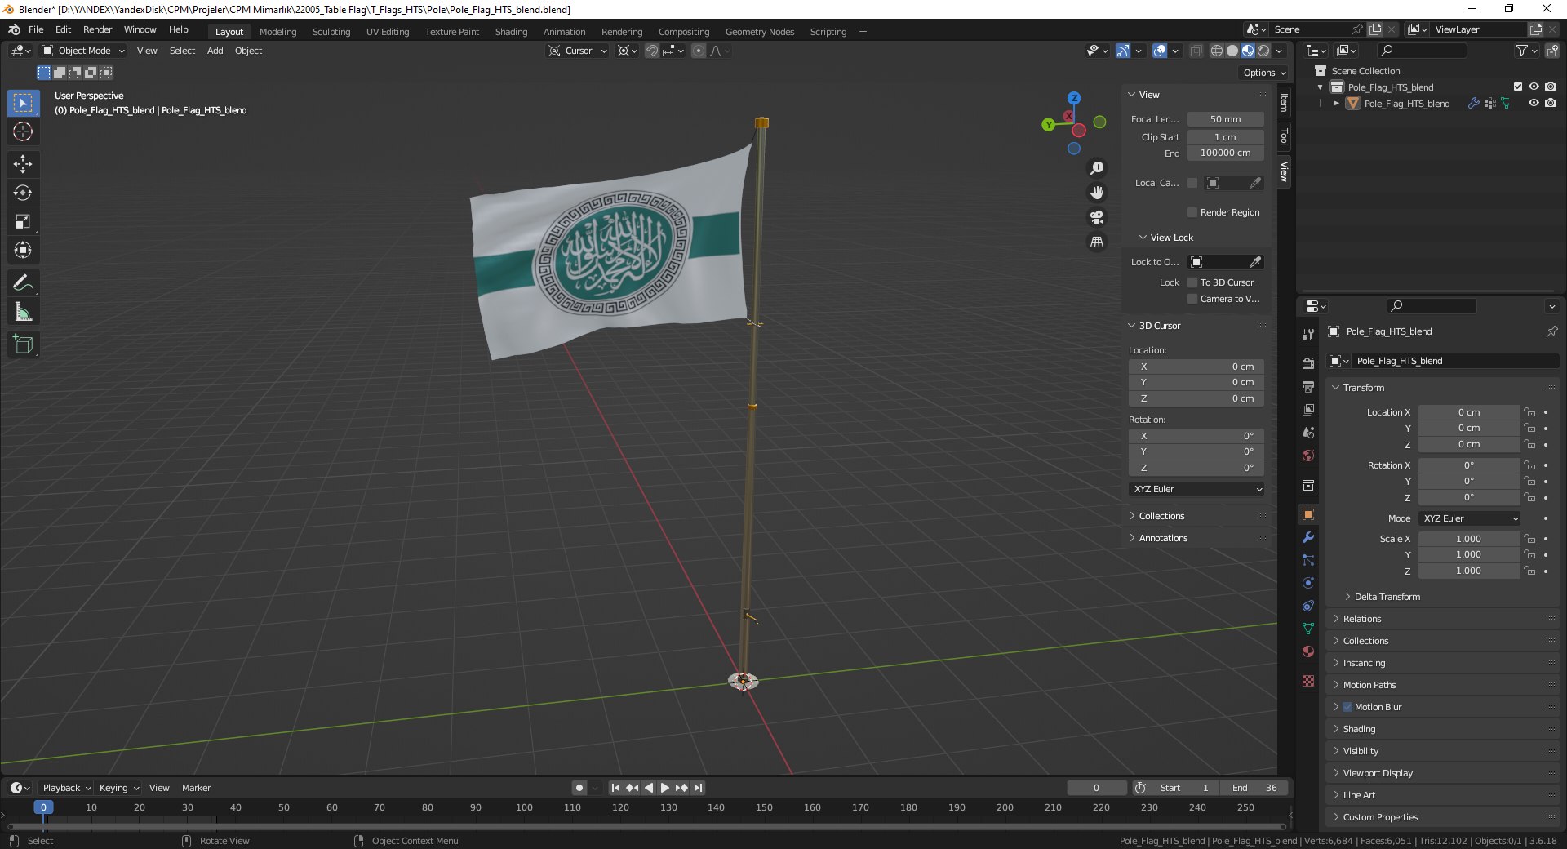Click the zoom viewport magnifier icon
Image resolution: width=1567 pixels, height=849 pixels.
pos(1097,168)
